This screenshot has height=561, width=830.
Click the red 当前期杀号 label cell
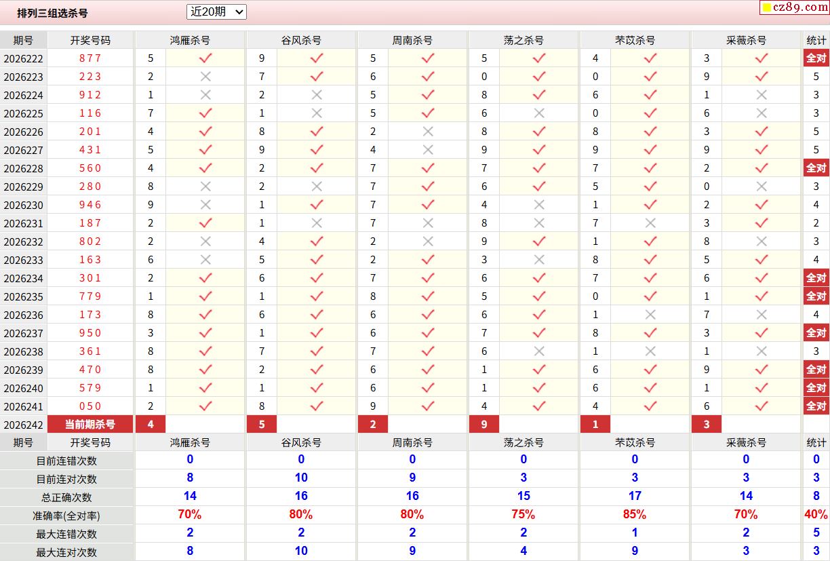click(90, 425)
